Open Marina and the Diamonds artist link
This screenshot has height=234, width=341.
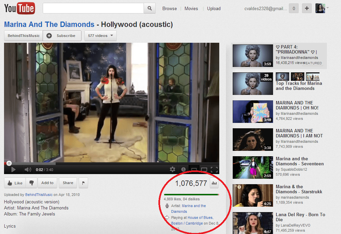click(188, 208)
